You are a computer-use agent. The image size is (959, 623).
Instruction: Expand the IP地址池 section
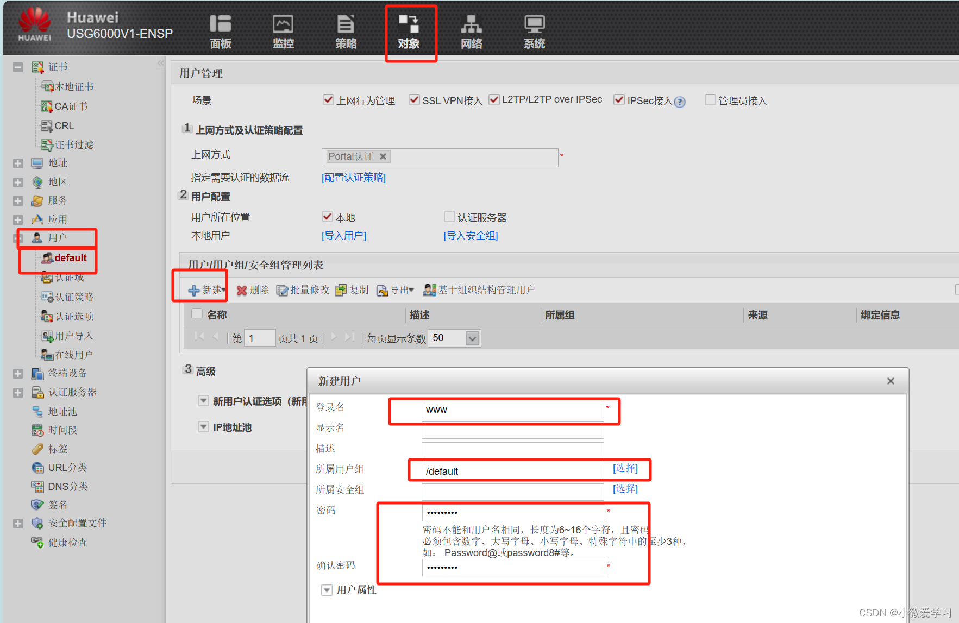[203, 427]
